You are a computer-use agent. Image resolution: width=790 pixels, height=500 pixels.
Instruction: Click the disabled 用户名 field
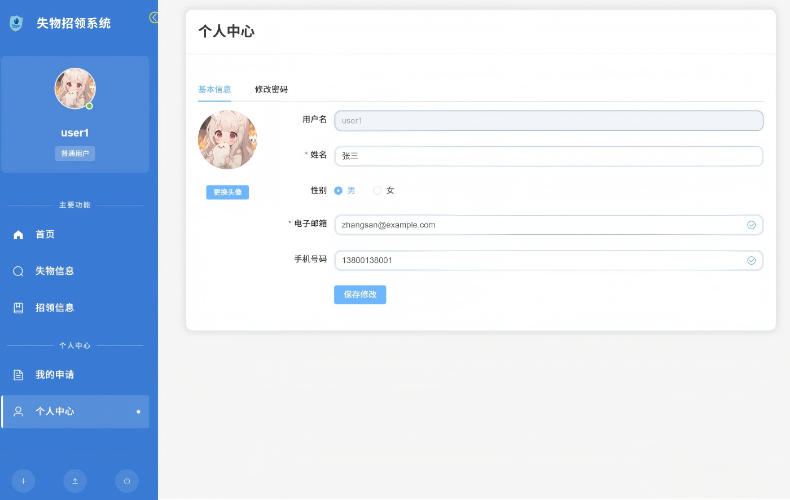548,121
